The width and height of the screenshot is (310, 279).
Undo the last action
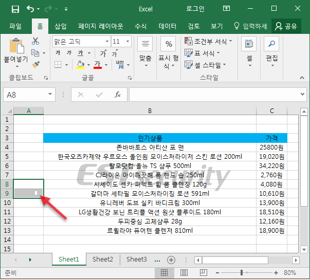[30, 9]
